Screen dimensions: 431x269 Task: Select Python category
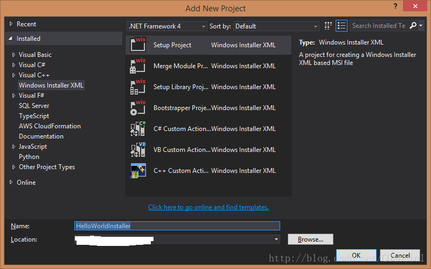tap(29, 157)
